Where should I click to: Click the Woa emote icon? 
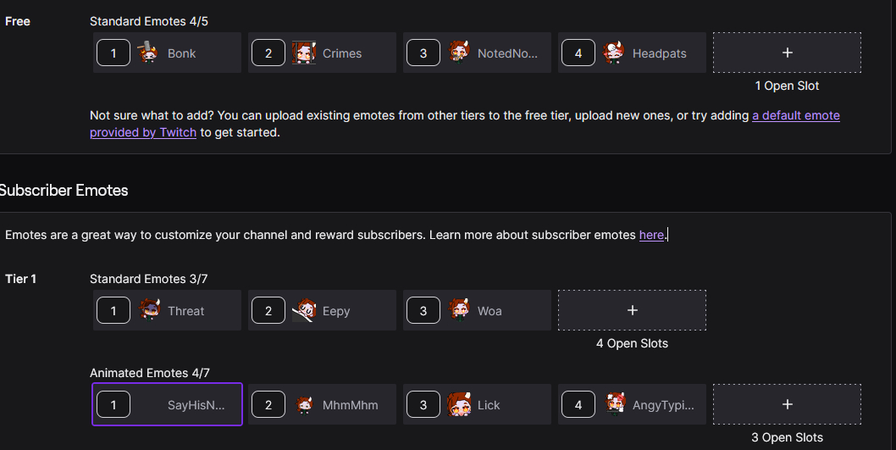[x=459, y=310]
